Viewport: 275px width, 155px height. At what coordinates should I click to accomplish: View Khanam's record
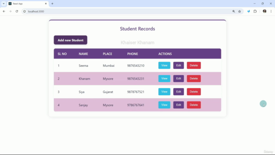pos(164,78)
